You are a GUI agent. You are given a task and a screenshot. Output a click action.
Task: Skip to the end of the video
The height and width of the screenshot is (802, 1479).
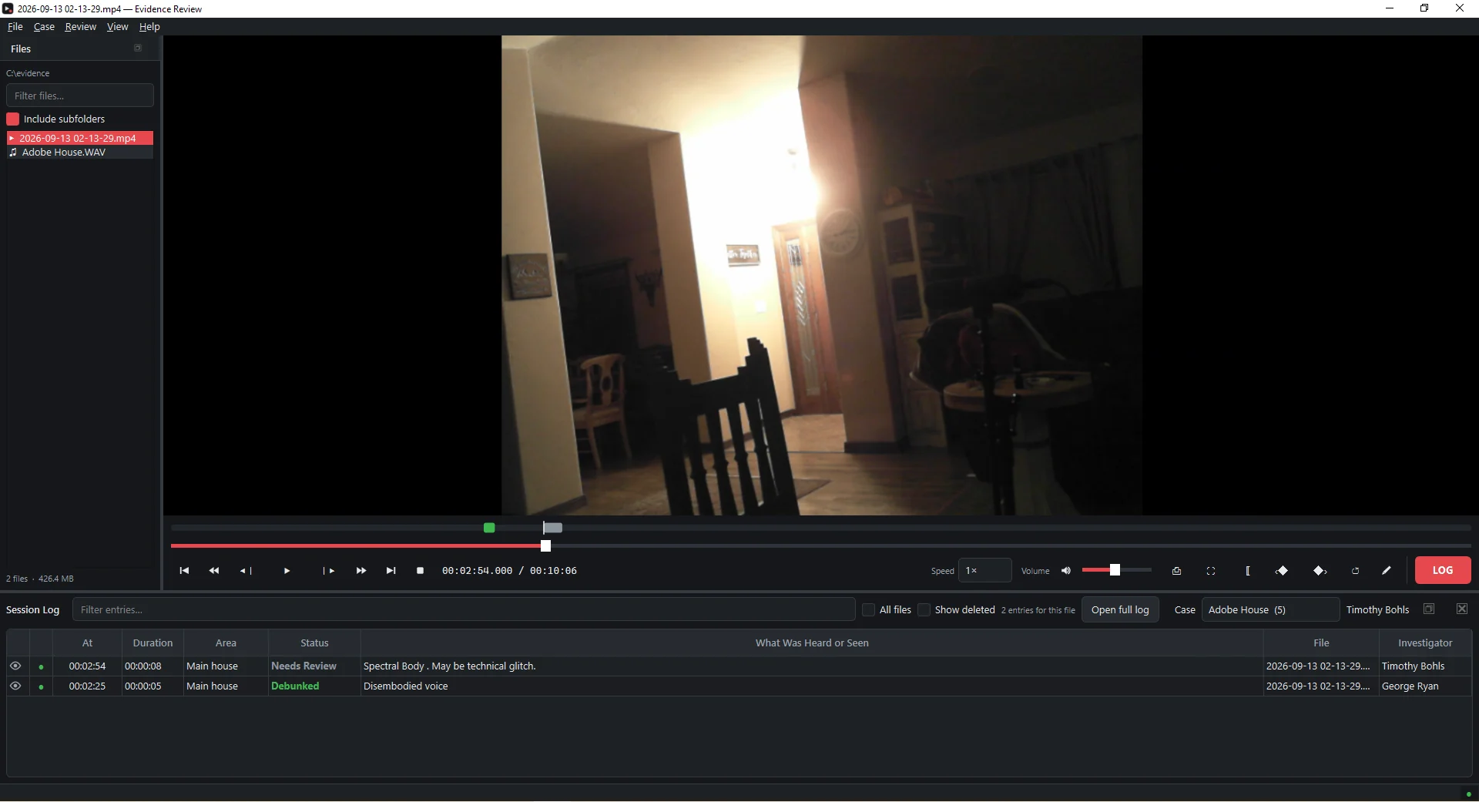(x=391, y=571)
